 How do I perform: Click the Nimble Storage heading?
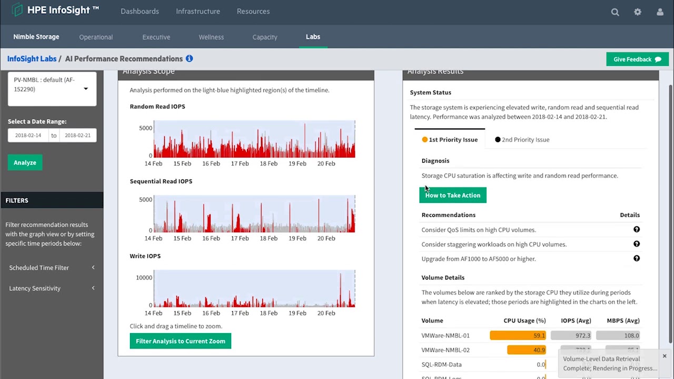[x=36, y=37]
